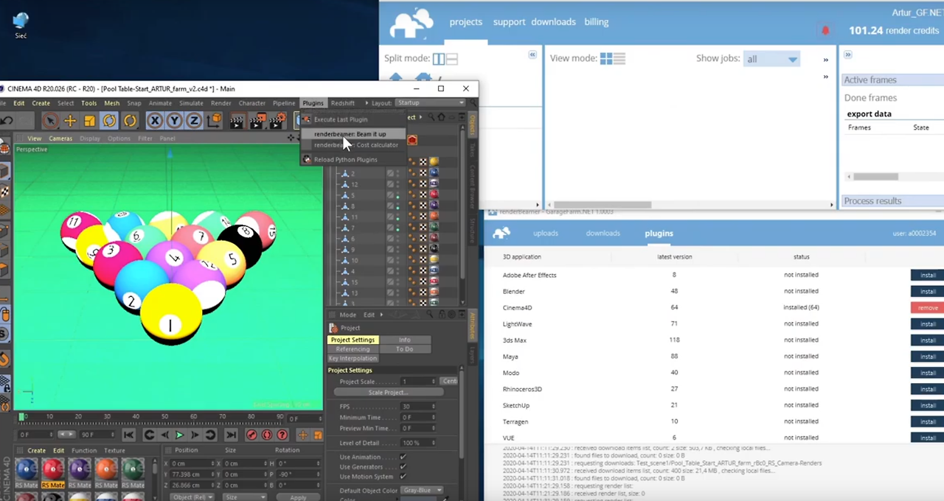Open the Plugins menu
944x501 pixels.
313,103
